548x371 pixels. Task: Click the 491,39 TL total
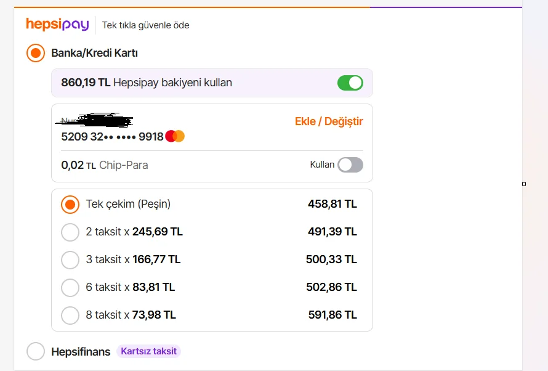pyautogui.click(x=332, y=232)
